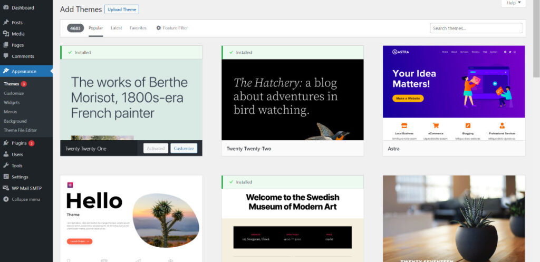Image resolution: width=540 pixels, height=262 pixels.
Task: Expand the Help dropdown
Action: [513, 3]
